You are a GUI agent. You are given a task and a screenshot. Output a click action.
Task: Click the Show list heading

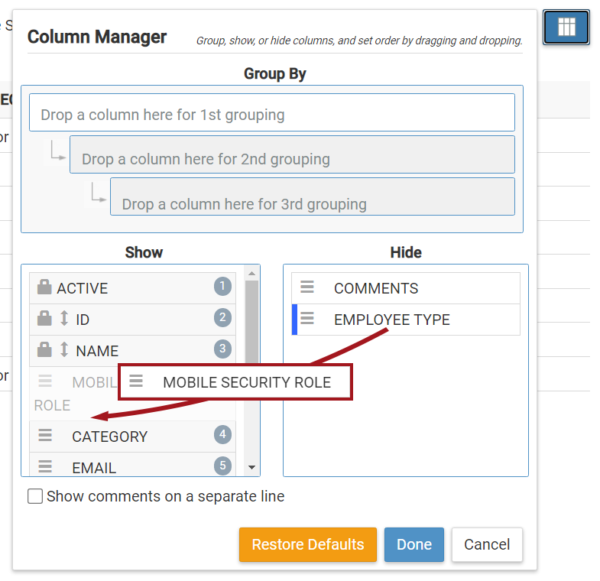tap(144, 252)
